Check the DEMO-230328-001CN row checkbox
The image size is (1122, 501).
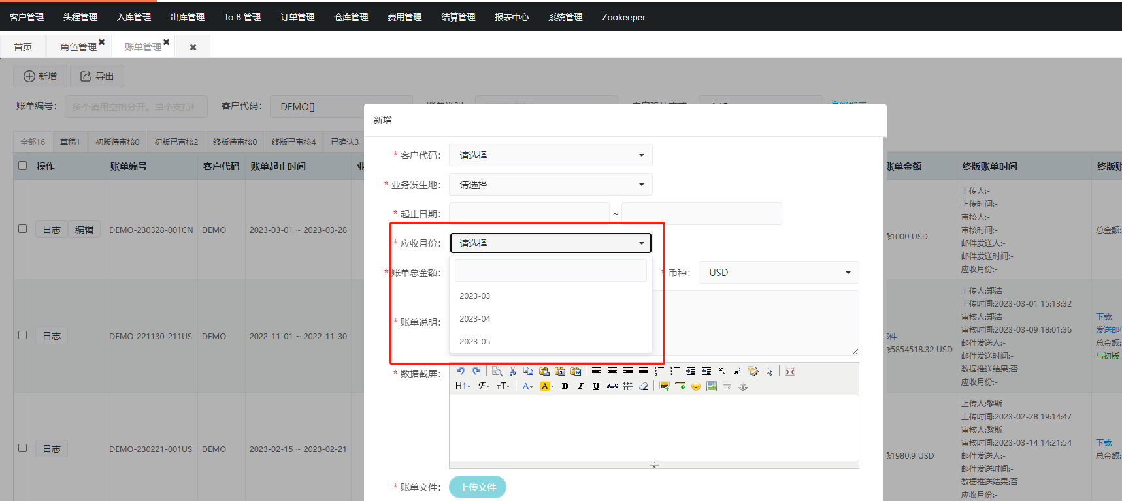(x=23, y=229)
